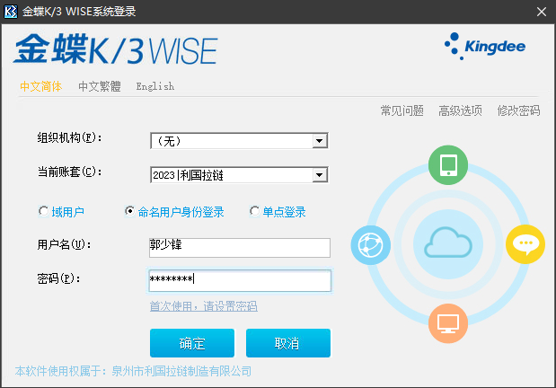Select the 中文简体 language tab
This screenshot has width=556, height=388.
pyautogui.click(x=40, y=87)
